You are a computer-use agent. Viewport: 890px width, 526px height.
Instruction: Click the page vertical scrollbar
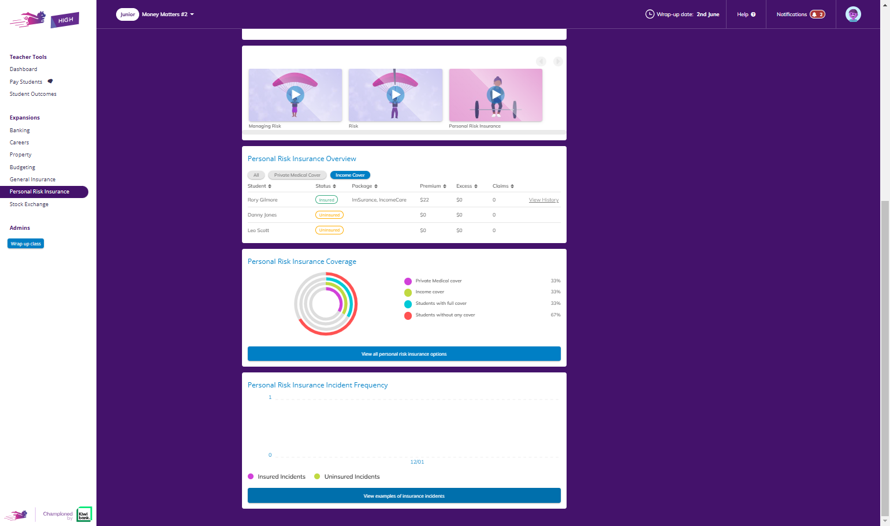pyautogui.click(x=885, y=358)
